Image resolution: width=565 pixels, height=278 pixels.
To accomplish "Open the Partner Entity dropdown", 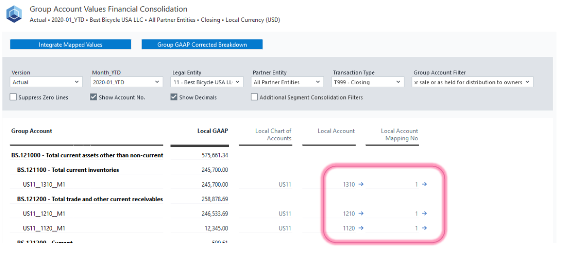I will pyautogui.click(x=287, y=82).
